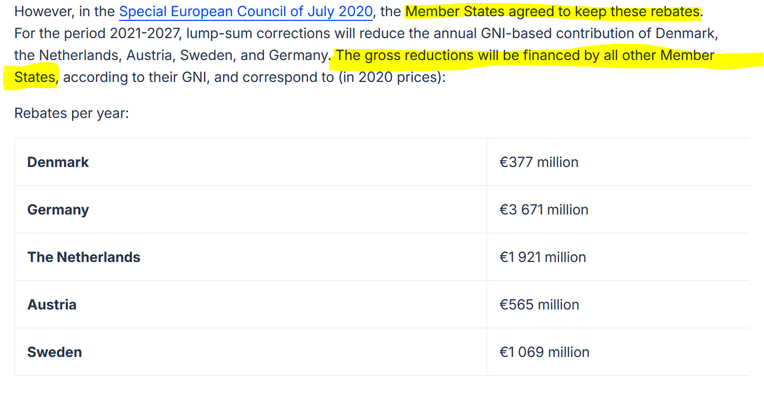This screenshot has width=764, height=393.
Task: Click the 'Rebates per year:' heading
Action: (x=71, y=113)
